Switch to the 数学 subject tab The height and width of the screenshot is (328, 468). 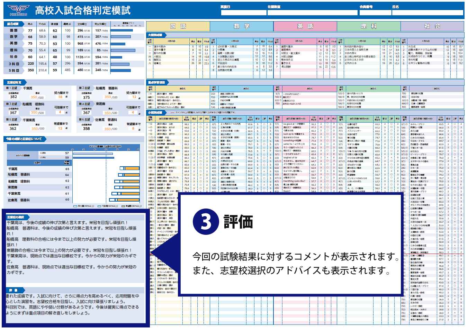[242, 26]
